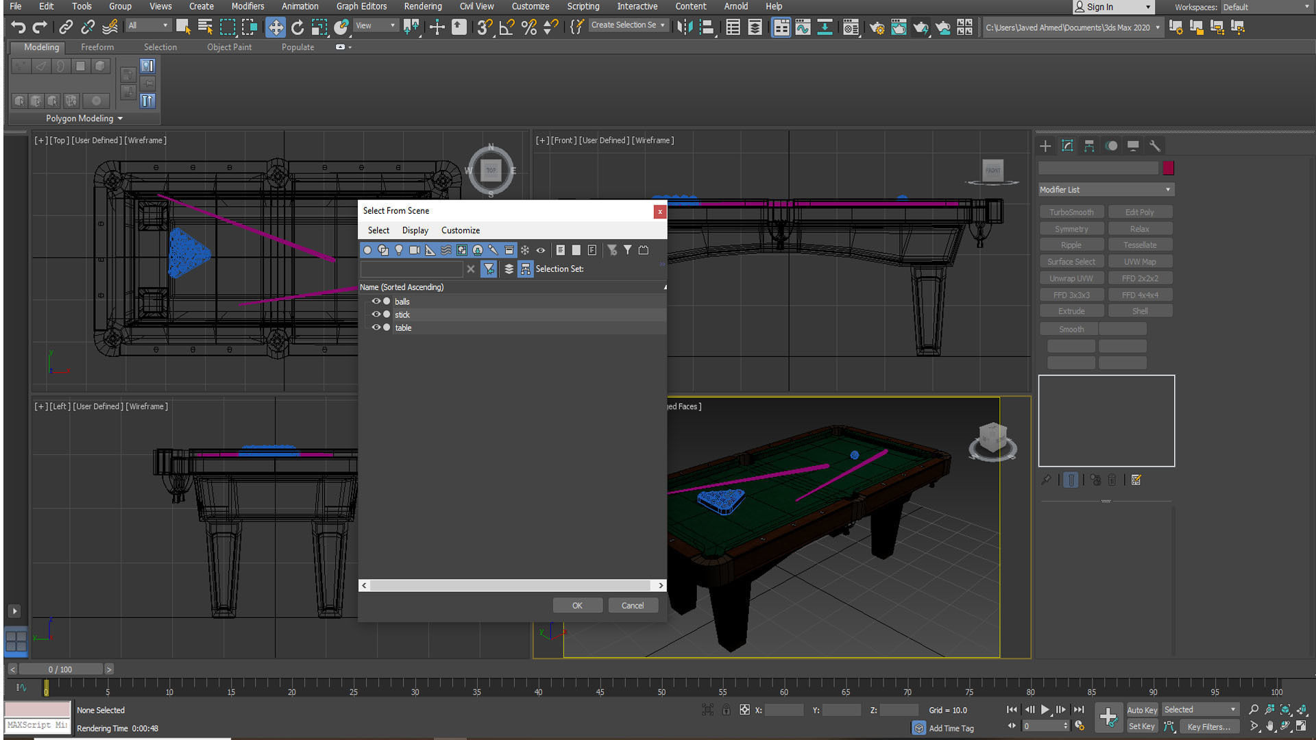Toggle Sort by Layer stack icon in dialog
The image size is (1316, 740).
(509, 269)
